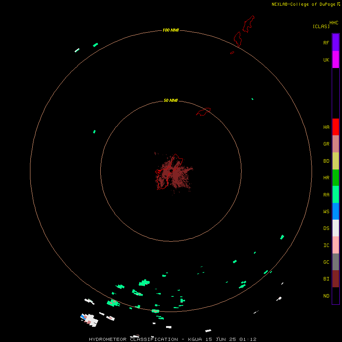Click the BI brown legend swatch

[x=336, y=279]
